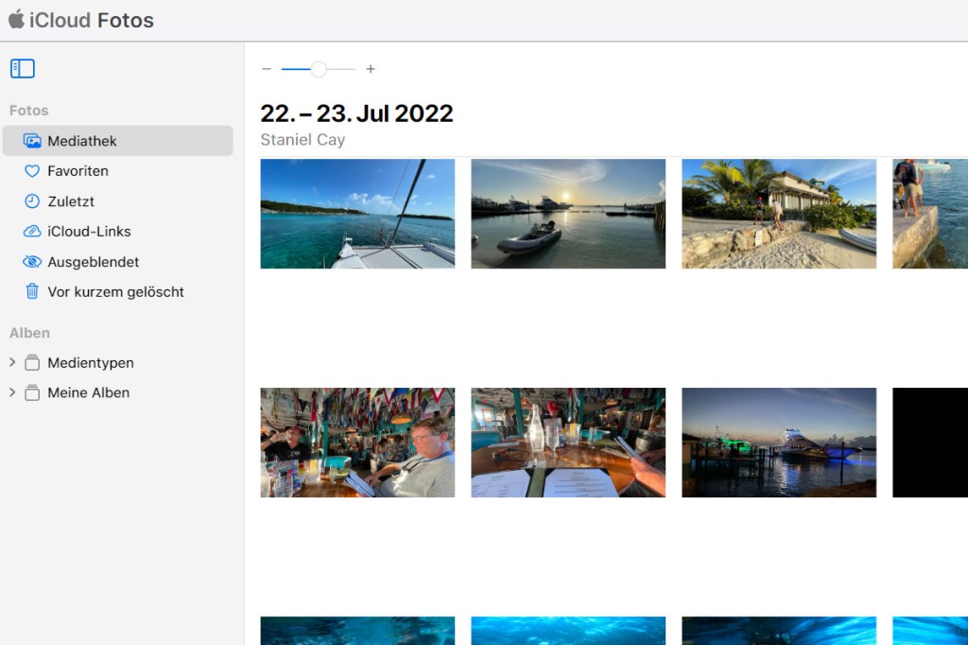Click the Alben section header

point(29,333)
